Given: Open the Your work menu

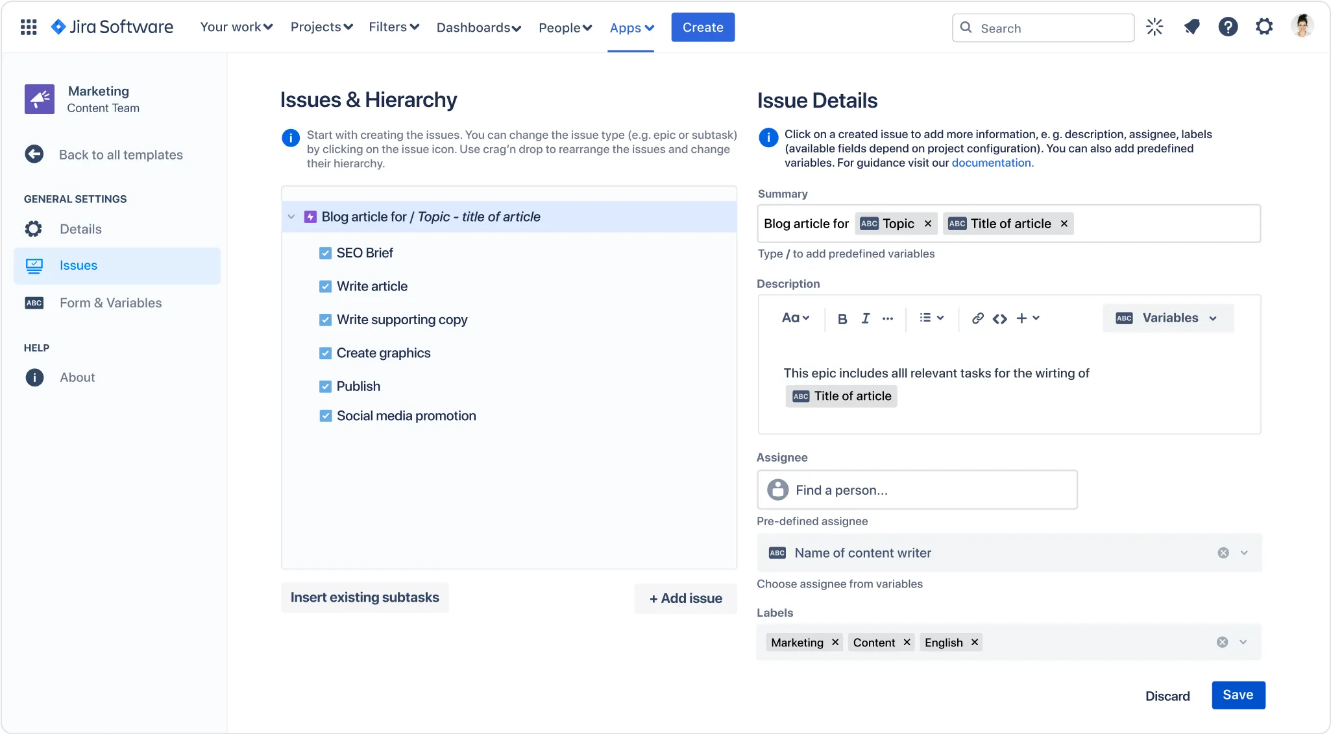Looking at the screenshot, I should pos(236,27).
